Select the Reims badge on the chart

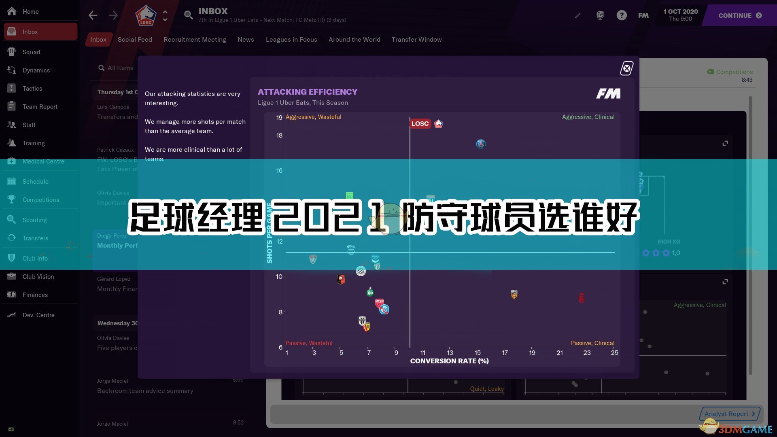[582, 298]
